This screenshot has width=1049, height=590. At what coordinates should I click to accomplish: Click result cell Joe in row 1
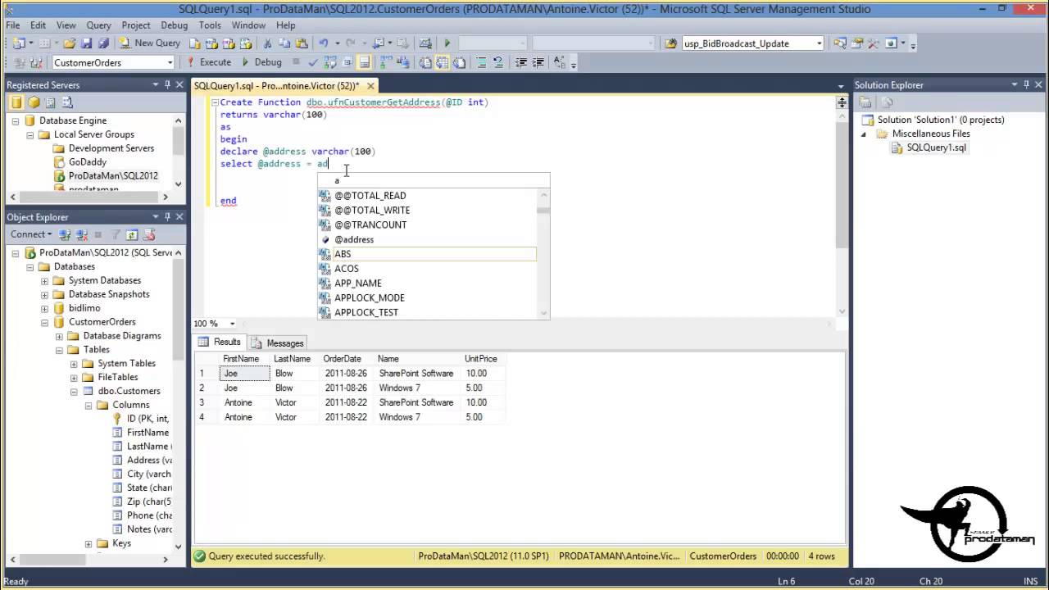[x=244, y=374]
